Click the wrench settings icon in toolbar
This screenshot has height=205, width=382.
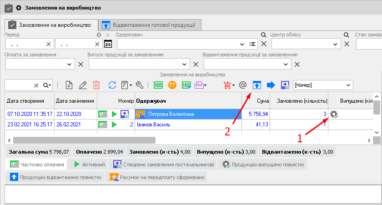(x=140, y=85)
